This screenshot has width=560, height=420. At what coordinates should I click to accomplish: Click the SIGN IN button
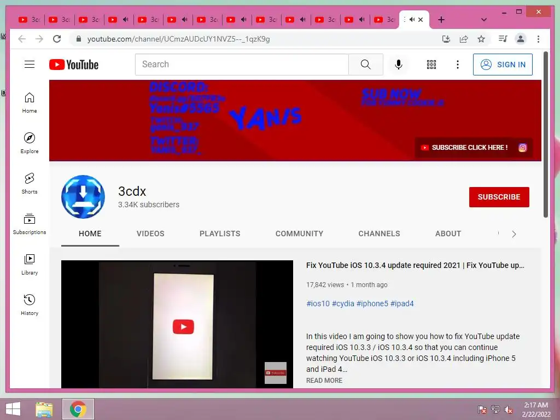pos(503,65)
